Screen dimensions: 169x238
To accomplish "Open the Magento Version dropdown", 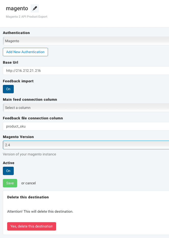I will (86, 145).
